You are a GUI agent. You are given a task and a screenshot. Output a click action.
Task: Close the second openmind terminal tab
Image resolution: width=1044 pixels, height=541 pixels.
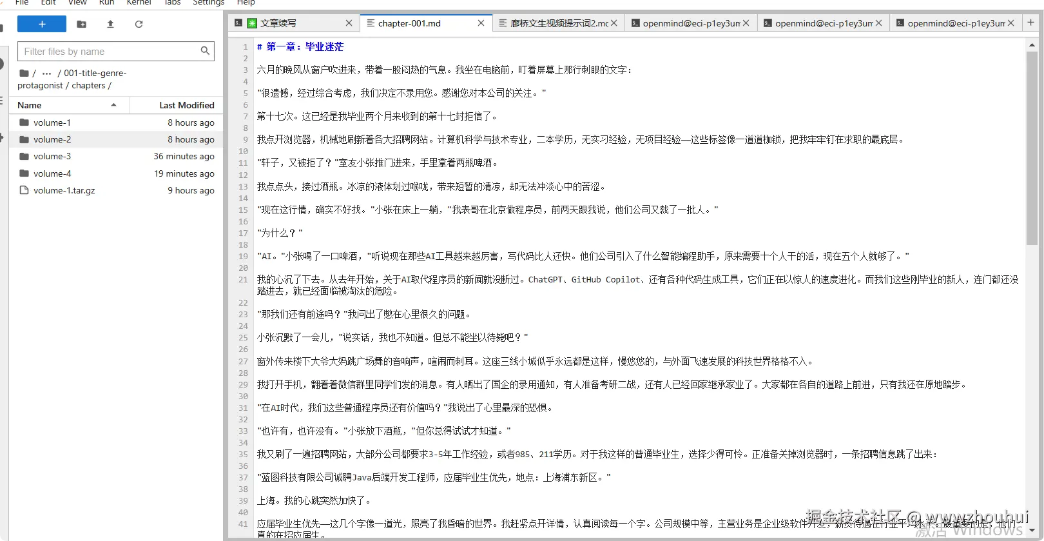(878, 23)
